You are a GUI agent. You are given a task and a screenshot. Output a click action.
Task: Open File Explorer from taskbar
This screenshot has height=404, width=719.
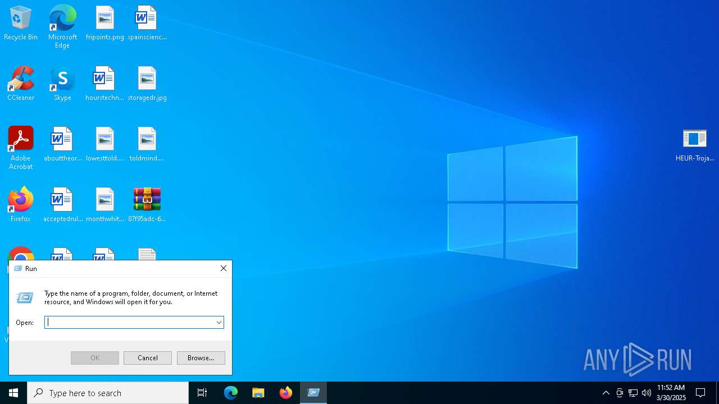click(258, 393)
